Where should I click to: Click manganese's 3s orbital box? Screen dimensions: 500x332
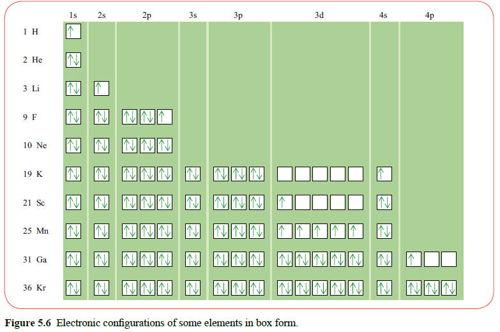tap(193, 231)
